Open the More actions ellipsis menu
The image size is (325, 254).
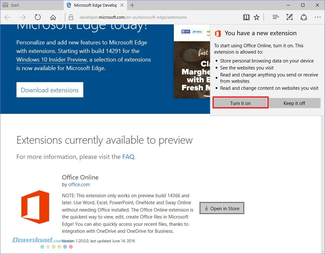point(317,17)
